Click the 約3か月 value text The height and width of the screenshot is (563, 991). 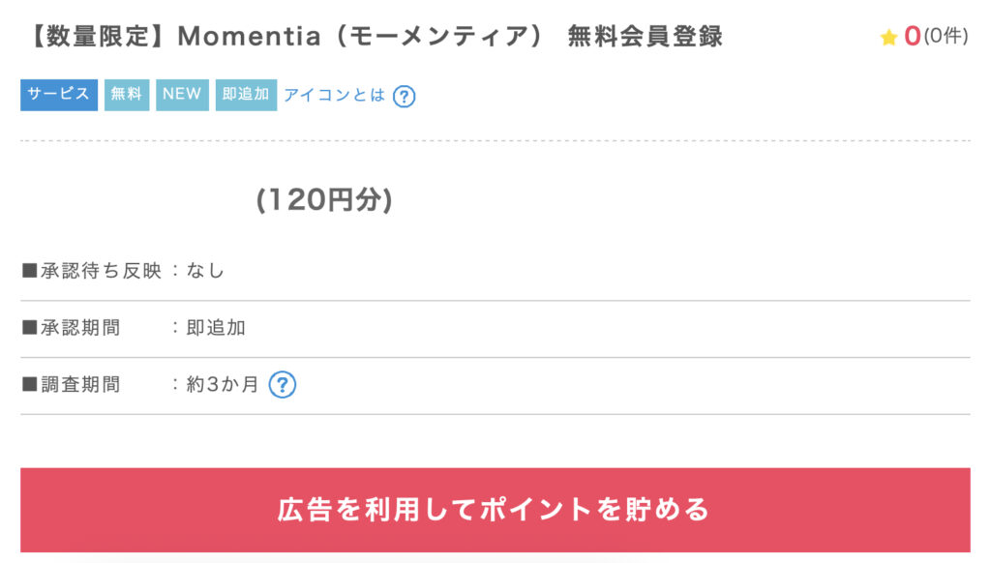point(223,385)
